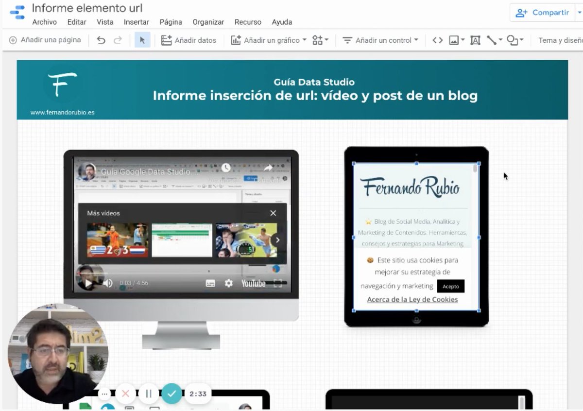
Task: Open Acerca de la Ley de Cookies link
Action: tap(412, 299)
